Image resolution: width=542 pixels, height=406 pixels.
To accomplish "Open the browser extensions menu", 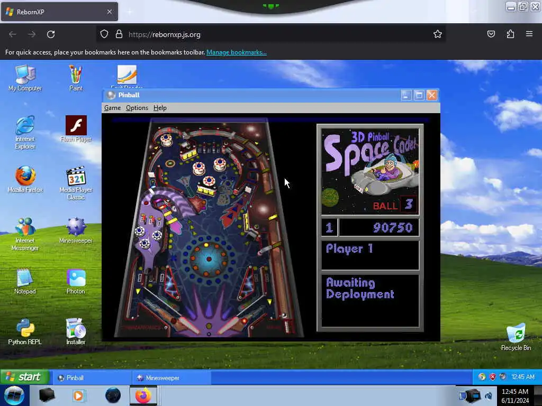I will (x=510, y=34).
